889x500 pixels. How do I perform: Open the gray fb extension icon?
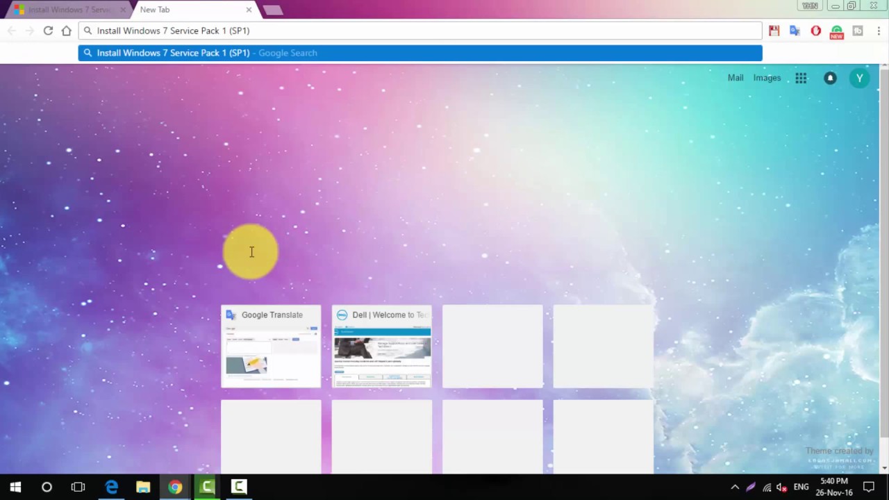click(x=858, y=31)
